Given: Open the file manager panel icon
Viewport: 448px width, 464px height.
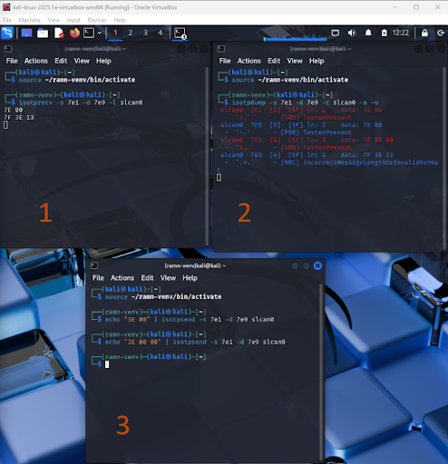Looking at the screenshot, I should pos(43,33).
